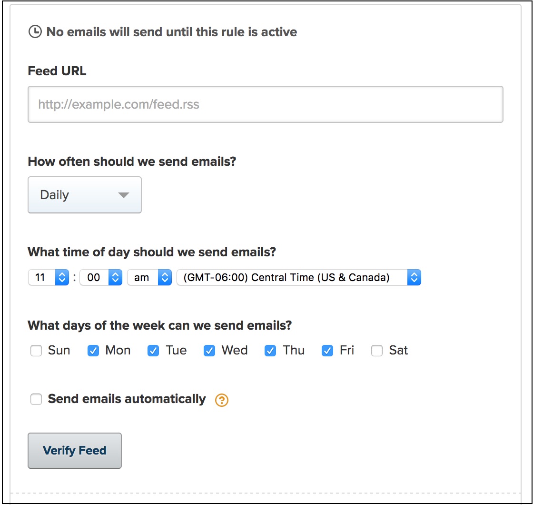Uncheck the Wed checkbox
Viewport: 533px width, 505px height.
tap(209, 351)
